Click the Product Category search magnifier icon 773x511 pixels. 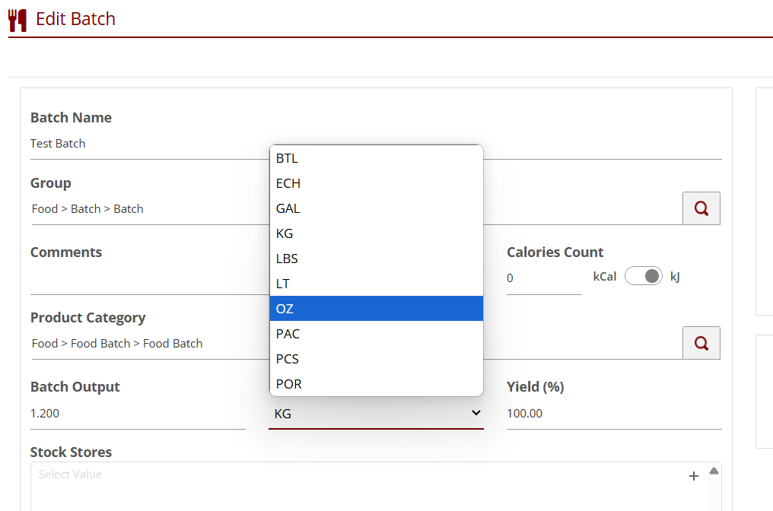[701, 343]
